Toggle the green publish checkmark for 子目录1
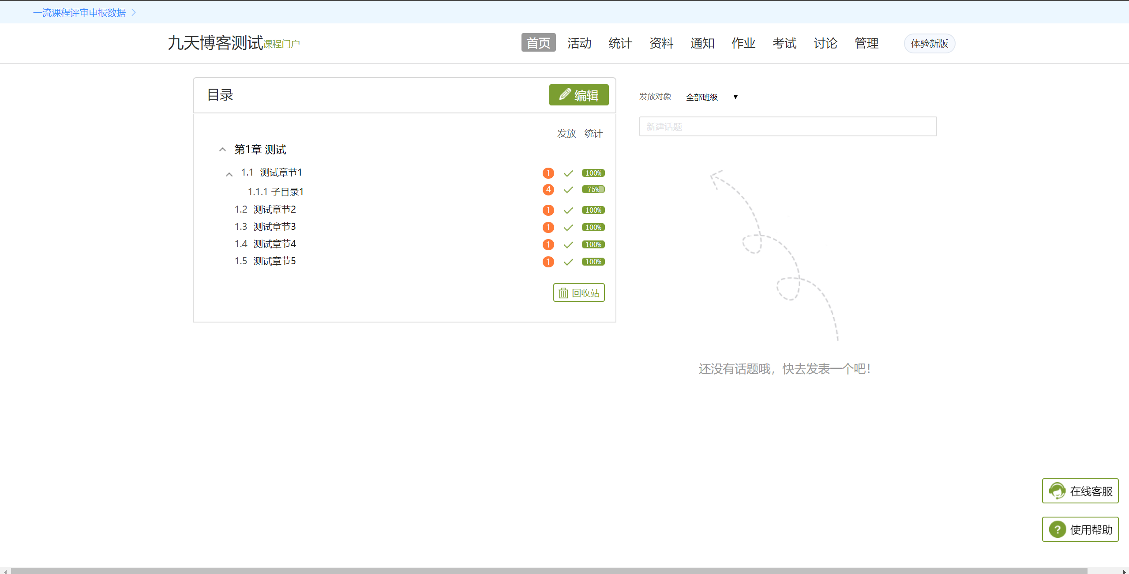 [568, 190]
